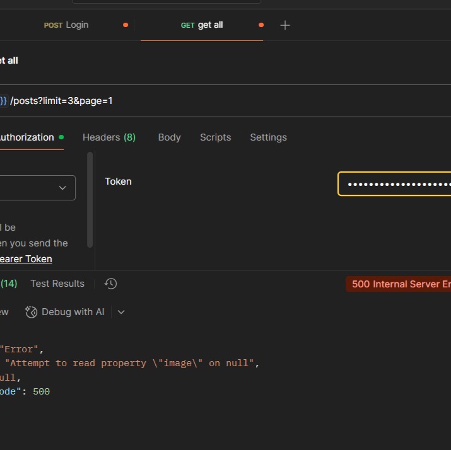Image resolution: width=451 pixels, height=450 pixels.
Task: Select the GET get all request tab
Action: [202, 25]
